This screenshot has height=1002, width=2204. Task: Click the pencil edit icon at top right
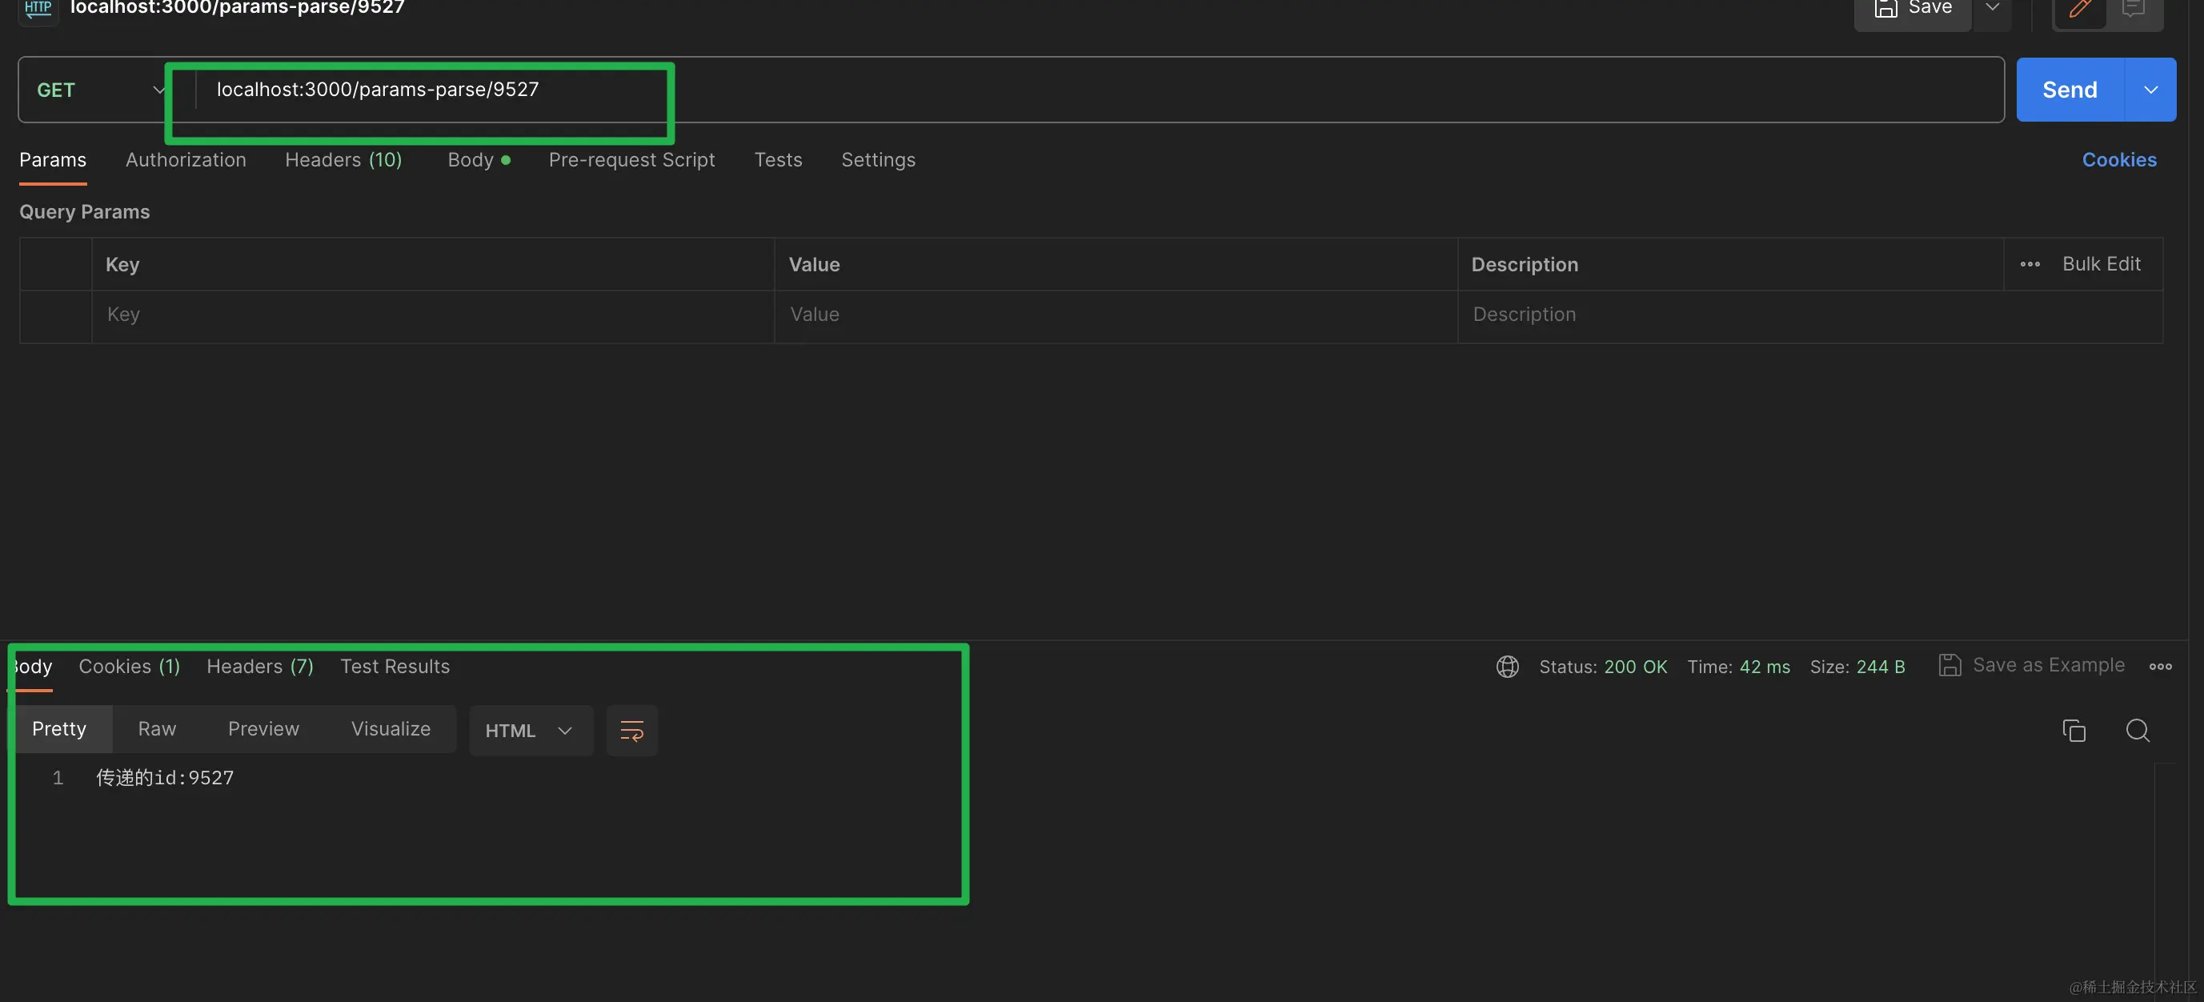[2080, 10]
